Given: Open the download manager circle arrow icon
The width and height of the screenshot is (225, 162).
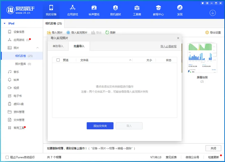Looking at the screenshot, I should point(213,13).
